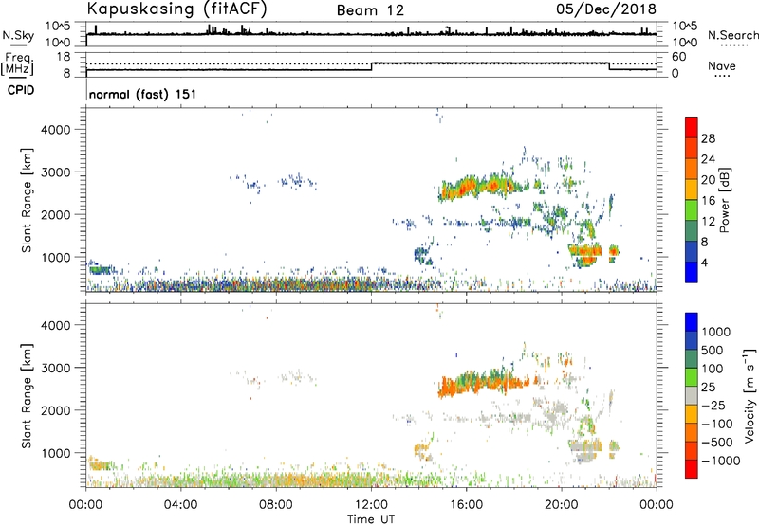This screenshot has width=759, height=525.
Task: Click the '04:00' time axis tick
Action: pos(181,505)
